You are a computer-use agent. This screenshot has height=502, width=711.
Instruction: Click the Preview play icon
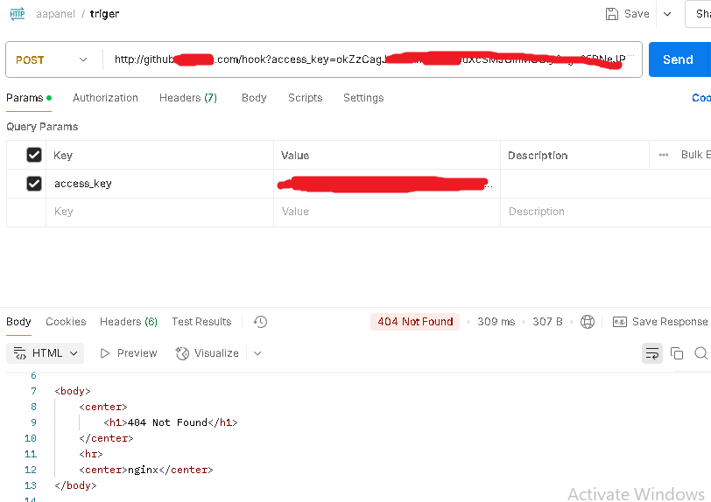tap(105, 353)
